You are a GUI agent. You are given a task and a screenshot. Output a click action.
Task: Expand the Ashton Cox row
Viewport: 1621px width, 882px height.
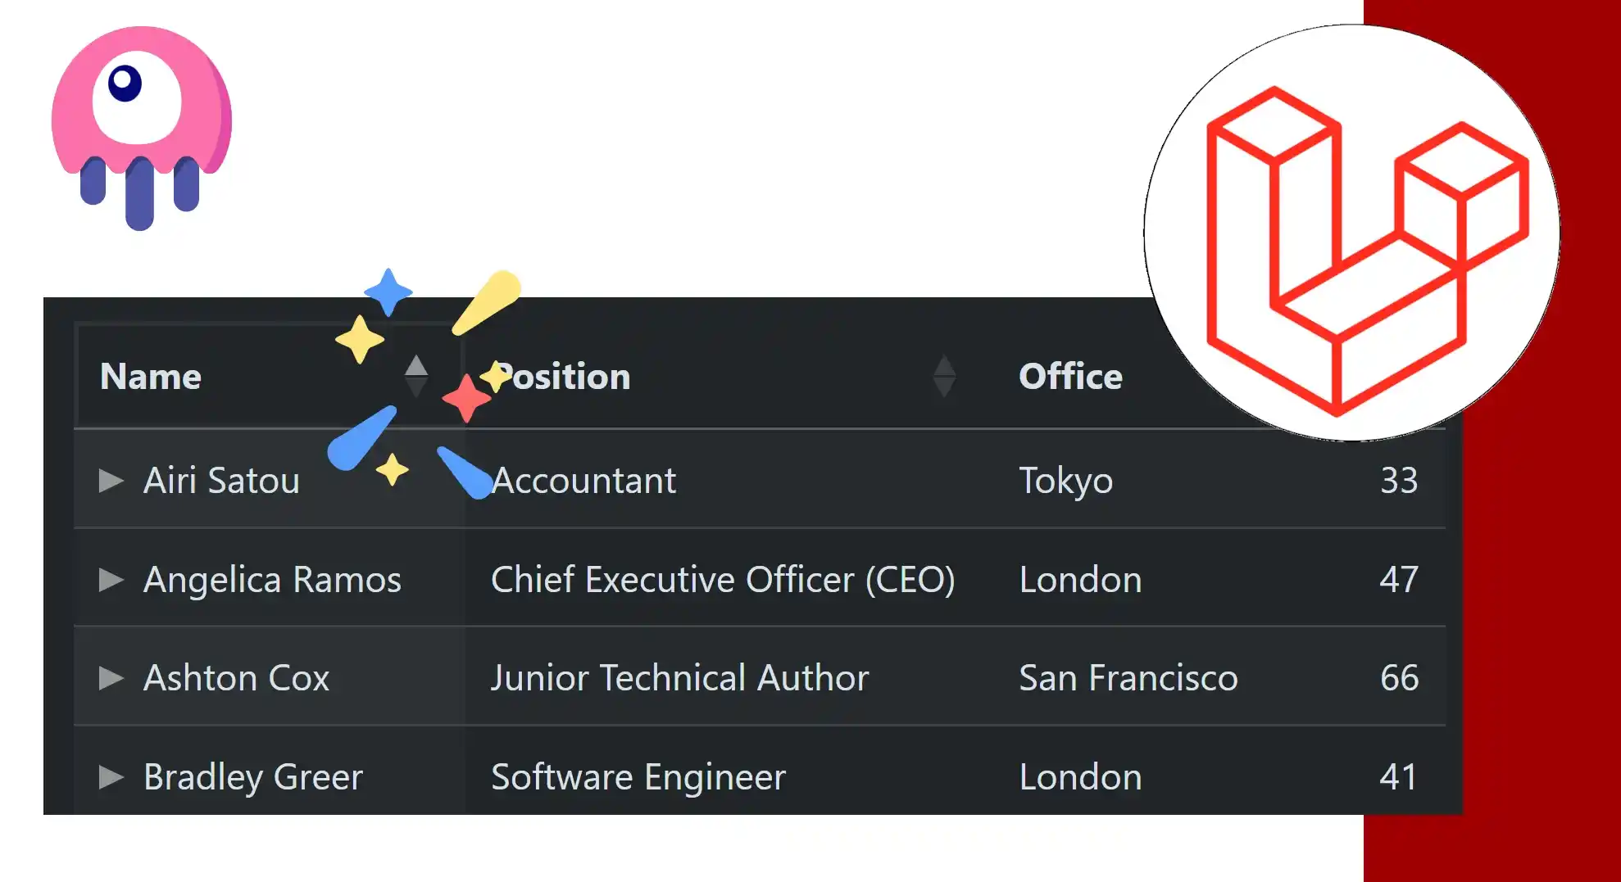pyautogui.click(x=111, y=678)
